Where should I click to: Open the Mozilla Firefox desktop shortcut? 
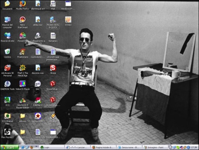(x=22, y=5)
